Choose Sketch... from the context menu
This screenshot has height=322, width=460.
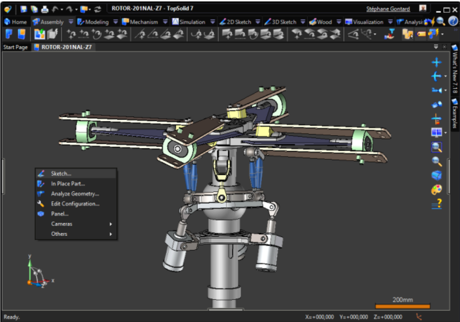[x=76, y=174]
